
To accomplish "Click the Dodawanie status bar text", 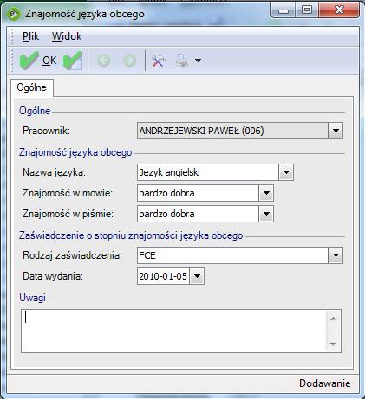I will click(325, 383).
